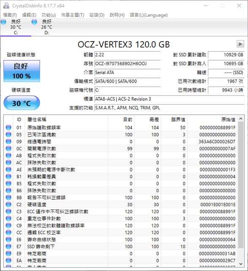Click the next disk arrow button

click(240, 44)
